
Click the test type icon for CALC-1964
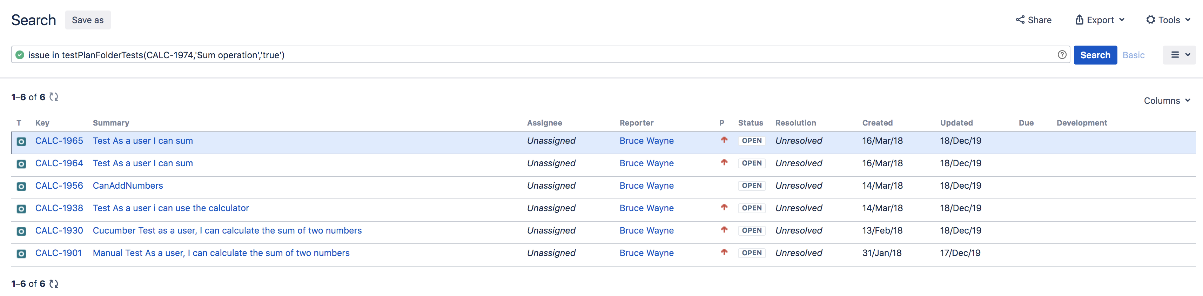click(x=21, y=164)
